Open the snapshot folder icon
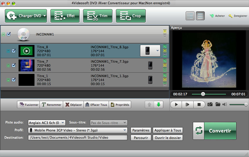Screen dimensions: 249x157 [218, 104]
